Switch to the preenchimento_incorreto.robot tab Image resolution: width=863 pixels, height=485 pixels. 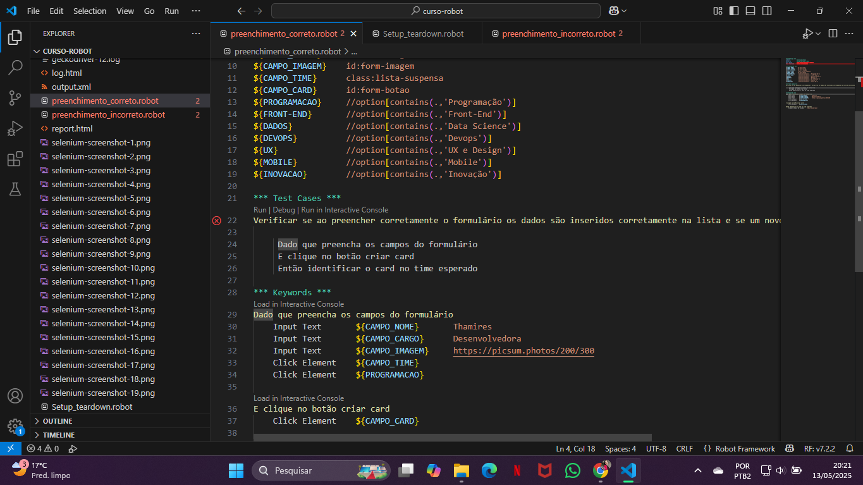560,34
